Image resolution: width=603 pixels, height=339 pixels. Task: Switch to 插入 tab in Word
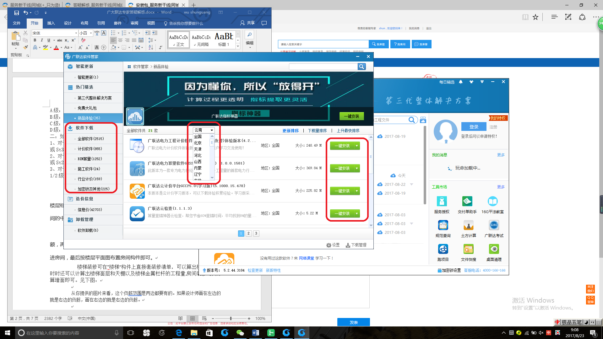click(51, 23)
